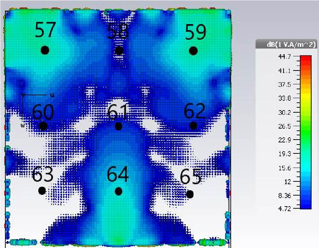Screen dimensions: 319x248
Task: Click the black dot marker under 57
Action: coord(45,50)
